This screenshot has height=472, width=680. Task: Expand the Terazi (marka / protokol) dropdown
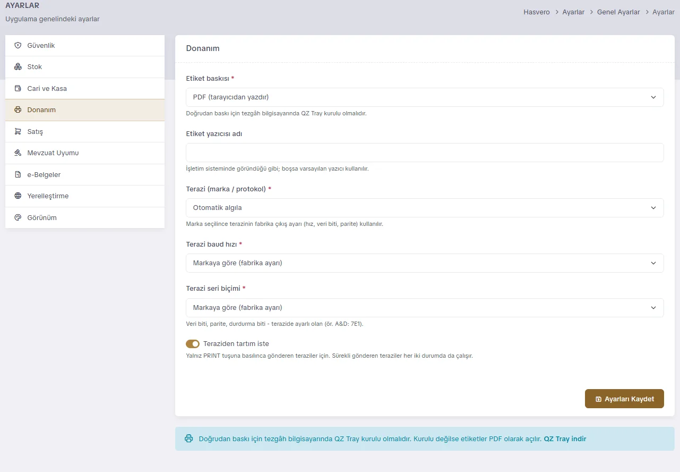point(425,208)
